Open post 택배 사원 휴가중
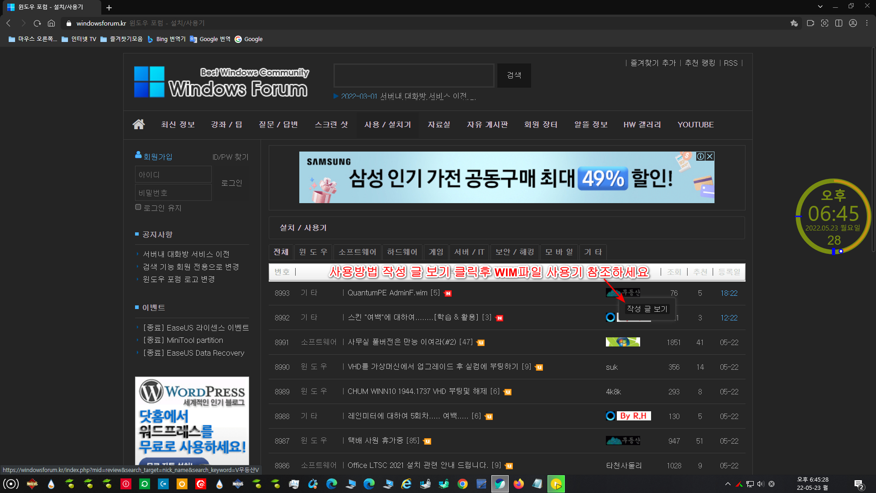This screenshot has height=493, width=876. coord(376,441)
